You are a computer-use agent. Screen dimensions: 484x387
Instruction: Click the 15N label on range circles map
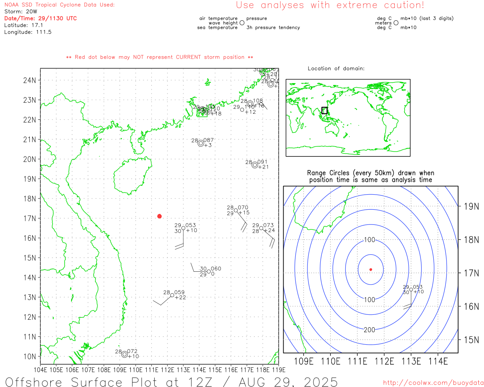[x=472, y=340]
